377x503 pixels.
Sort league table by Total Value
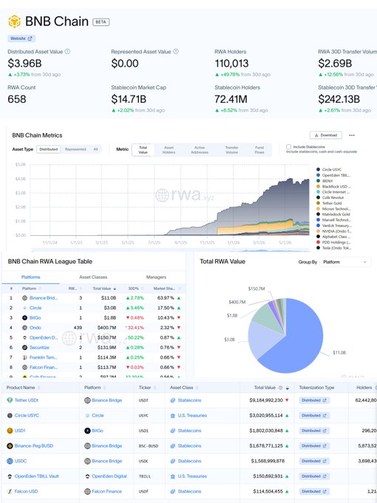click(x=104, y=288)
